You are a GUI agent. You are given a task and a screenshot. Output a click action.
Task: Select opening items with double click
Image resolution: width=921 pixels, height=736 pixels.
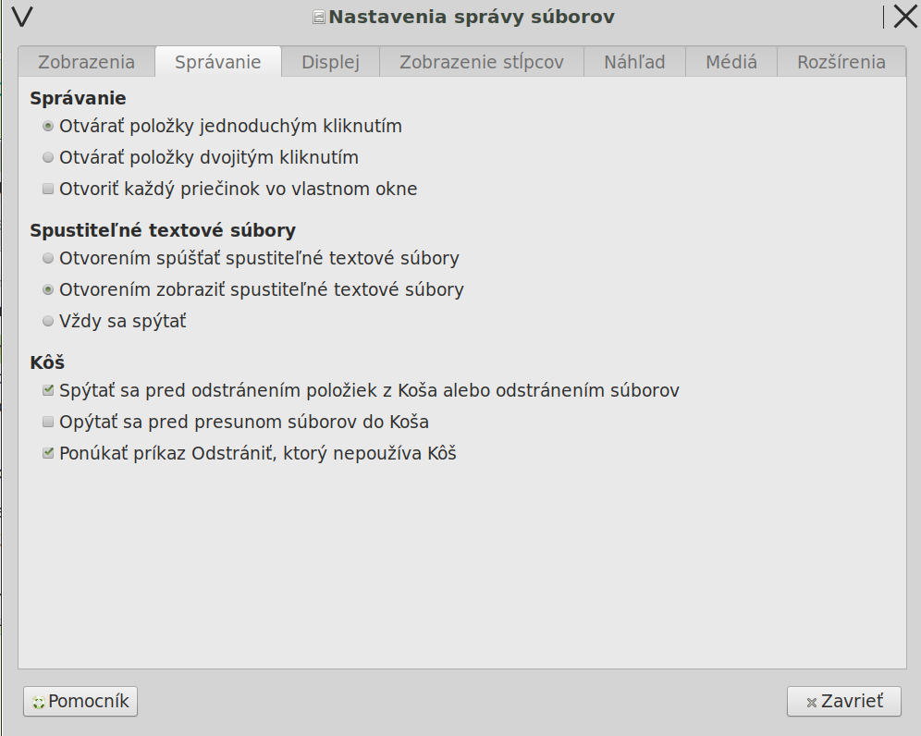point(48,157)
